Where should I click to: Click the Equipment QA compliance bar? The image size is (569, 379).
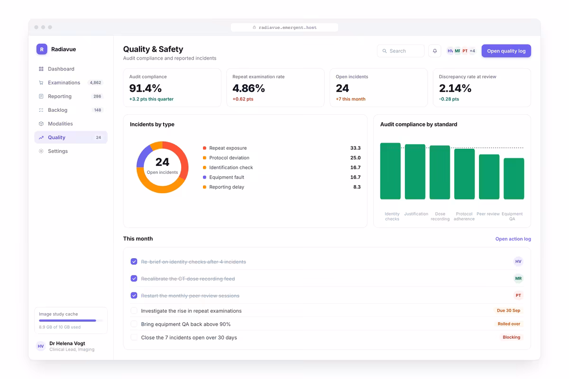pos(514,179)
